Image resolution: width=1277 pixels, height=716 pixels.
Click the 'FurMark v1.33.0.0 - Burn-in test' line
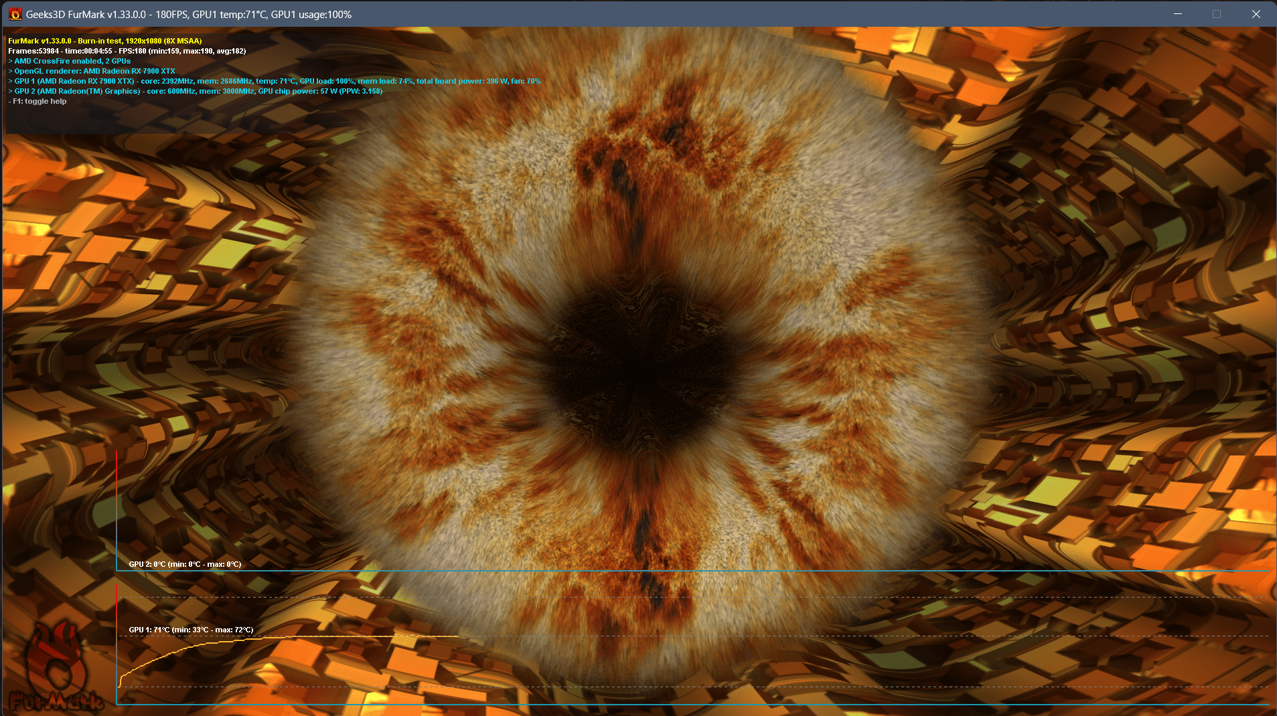(x=104, y=41)
